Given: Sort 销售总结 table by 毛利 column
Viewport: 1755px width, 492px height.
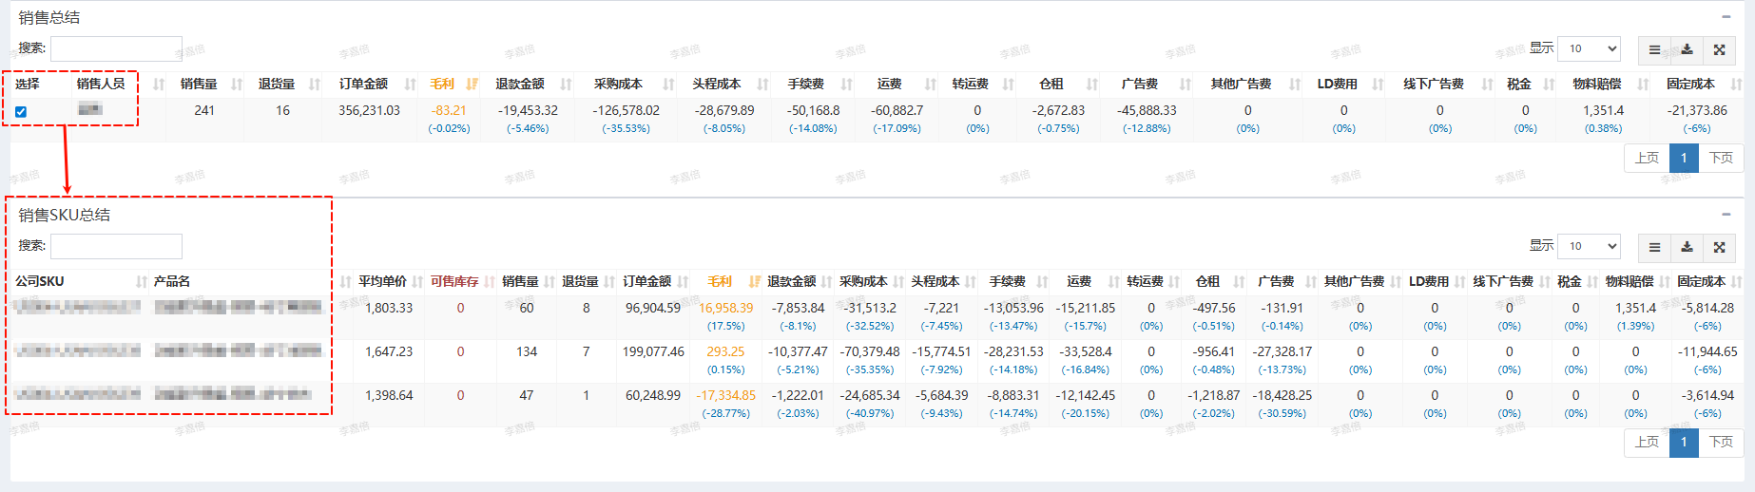Looking at the screenshot, I should tap(442, 84).
